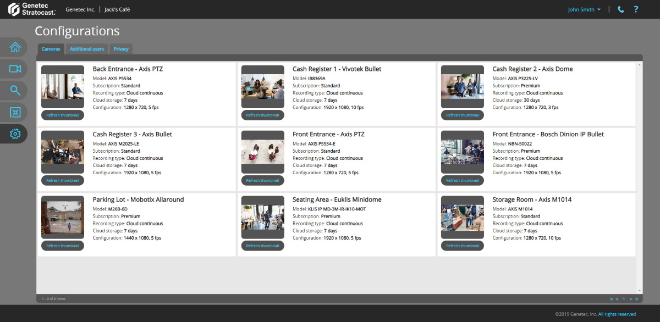This screenshot has width=660, height=322.
Task: Click the magnifier search icon in sidebar
Action: [x=15, y=91]
